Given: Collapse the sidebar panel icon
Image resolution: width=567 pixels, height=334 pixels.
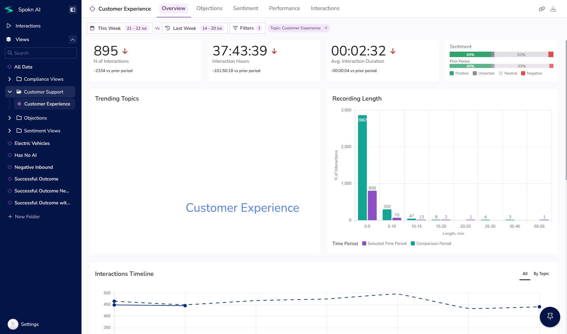Looking at the screenshot, I should click(x=73, y=10).
